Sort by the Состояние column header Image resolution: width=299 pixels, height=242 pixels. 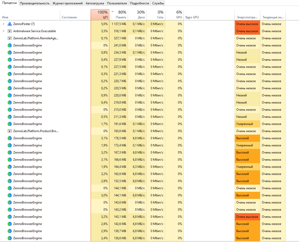[75, 15]
